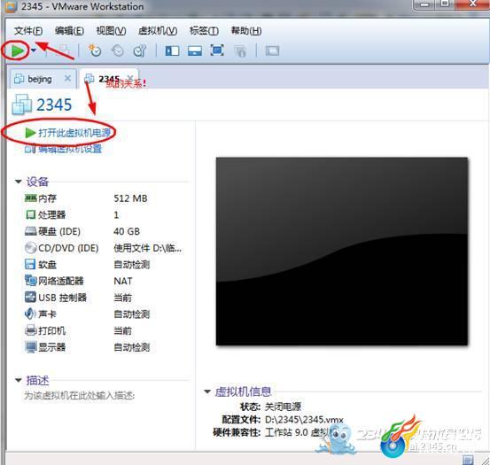Viewport: 490px width, 465px height.
Task: Click the CD/DVD disc icon
Action: point(31,248)
